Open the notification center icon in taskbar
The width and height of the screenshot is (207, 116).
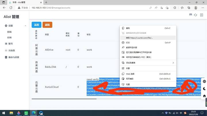202,113
